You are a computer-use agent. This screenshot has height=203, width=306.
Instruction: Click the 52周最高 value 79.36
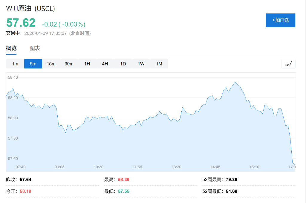(x=232, y=180)
